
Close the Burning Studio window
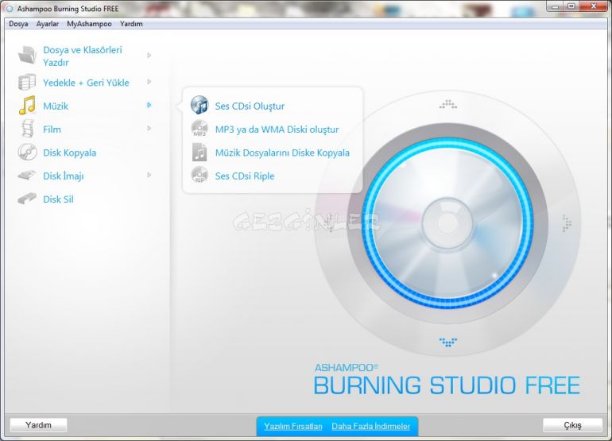click(x=593, y=6)
